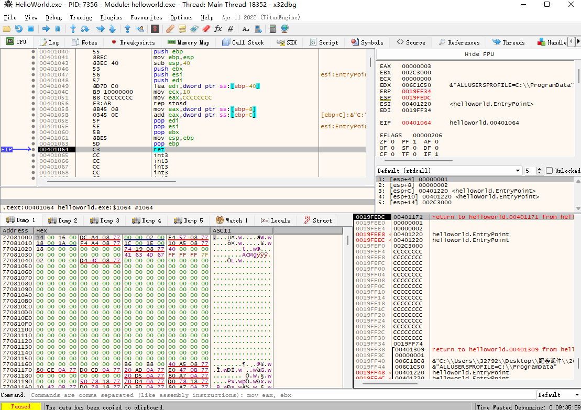Click the Open file folder icon
This screenshot has width=581, height=410.
tap(7, 29)
